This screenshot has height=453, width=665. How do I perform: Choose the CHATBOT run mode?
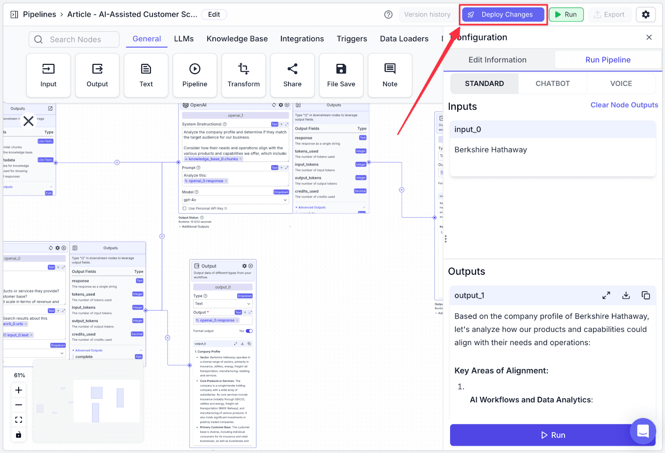(552, 83)
